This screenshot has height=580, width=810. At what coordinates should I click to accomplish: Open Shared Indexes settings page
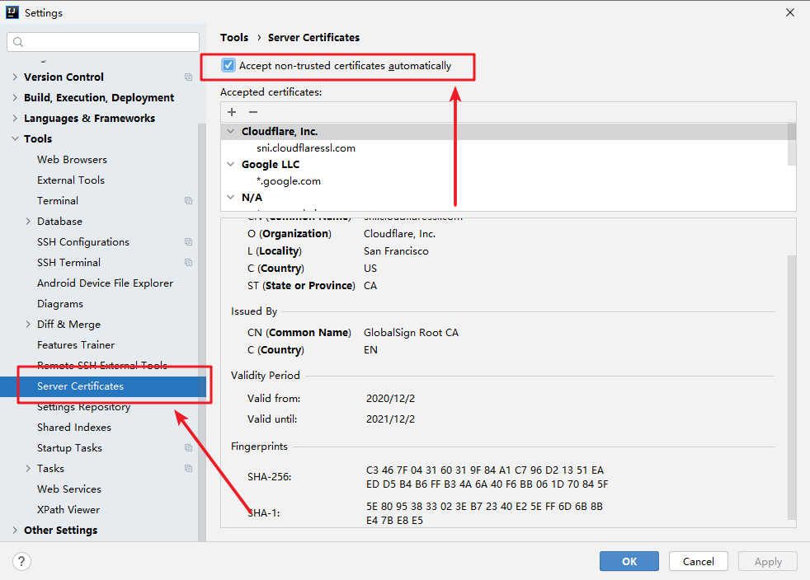[74, 428]
